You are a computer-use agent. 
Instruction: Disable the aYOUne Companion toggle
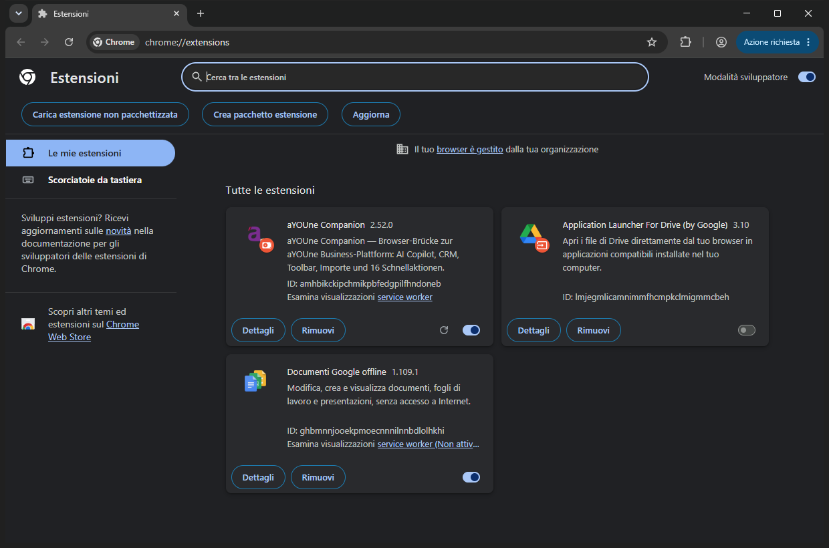pos(471,330)
